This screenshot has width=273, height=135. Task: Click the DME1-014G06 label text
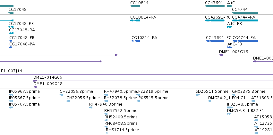[48, 77]
